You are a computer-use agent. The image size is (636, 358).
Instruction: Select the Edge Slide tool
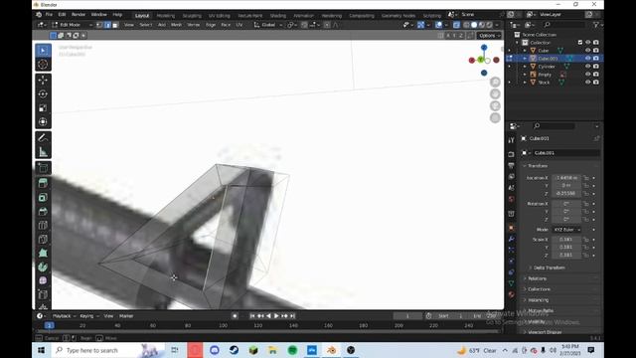pyautogui.click(x=43, y=294)
